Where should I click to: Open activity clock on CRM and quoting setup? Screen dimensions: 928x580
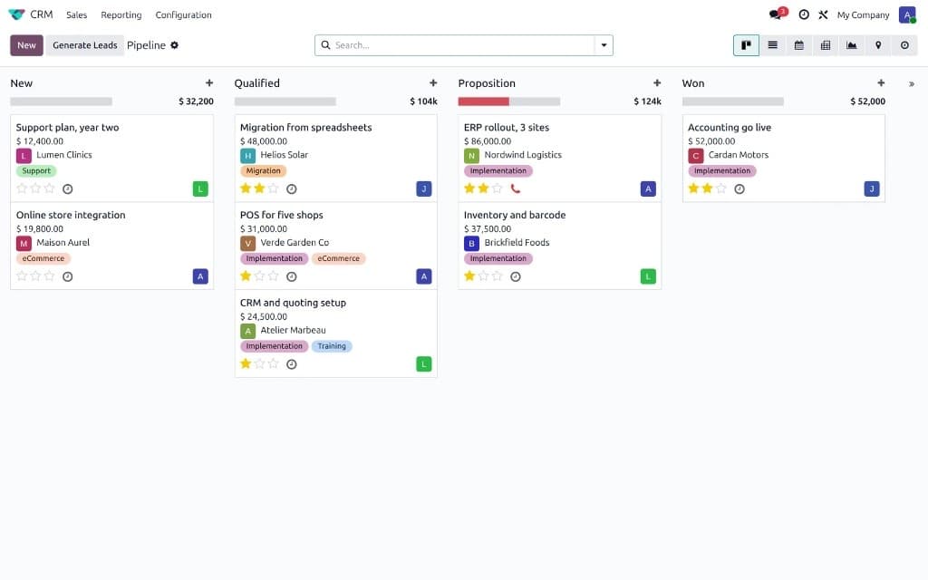(x=291, y=364)
